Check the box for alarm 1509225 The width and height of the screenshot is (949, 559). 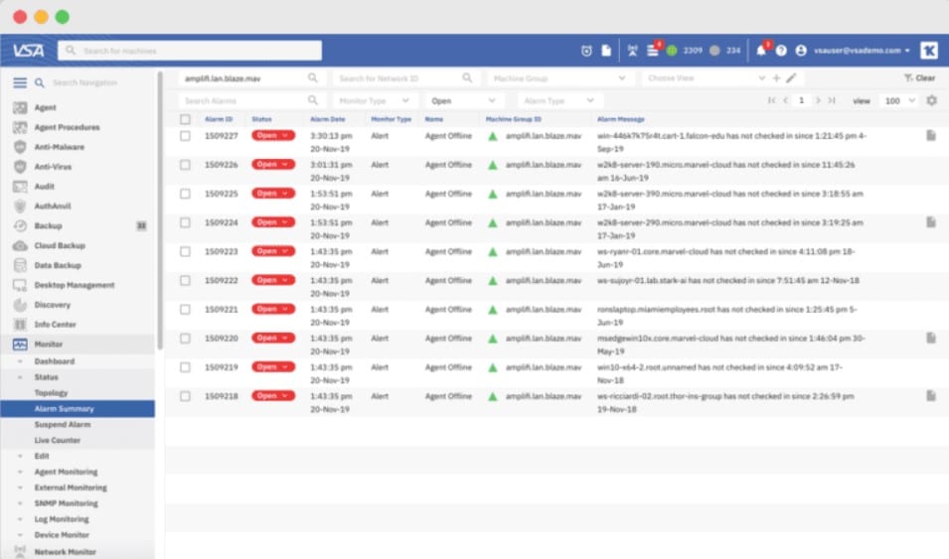(185, 194)
